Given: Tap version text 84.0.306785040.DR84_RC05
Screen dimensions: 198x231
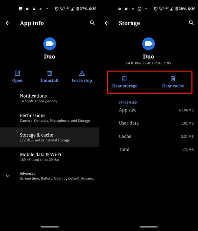Looking at the screenshot, I should tap(148, 63).
